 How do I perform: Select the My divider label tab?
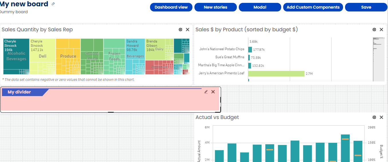25,92
